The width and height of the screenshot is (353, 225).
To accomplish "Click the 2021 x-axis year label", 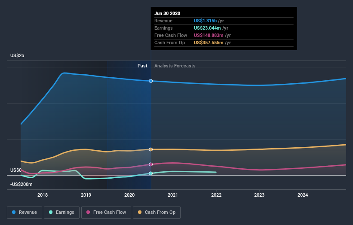I will [x=173, y=195].
